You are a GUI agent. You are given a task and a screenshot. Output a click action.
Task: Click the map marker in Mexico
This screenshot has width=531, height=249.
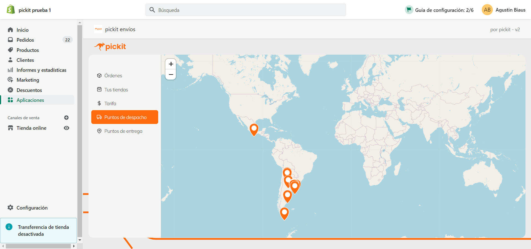254,129
